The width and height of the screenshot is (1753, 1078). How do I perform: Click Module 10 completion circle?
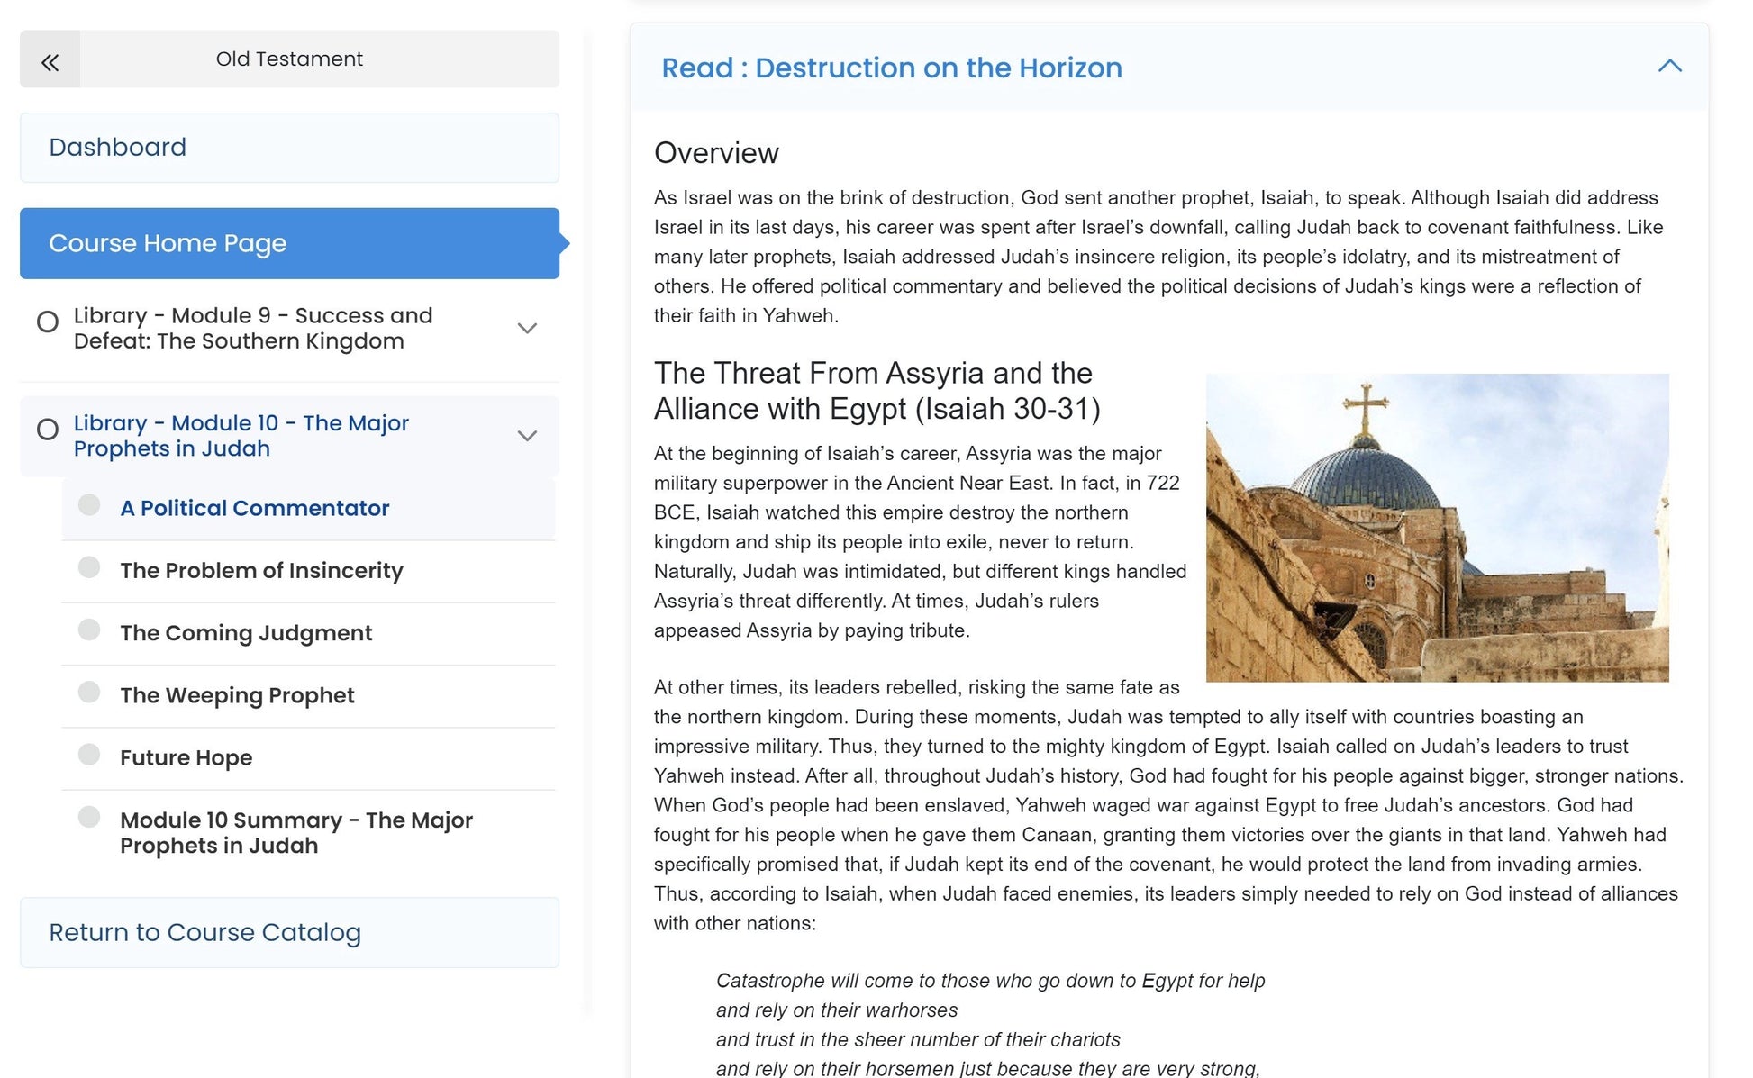[x=48, y=430]
